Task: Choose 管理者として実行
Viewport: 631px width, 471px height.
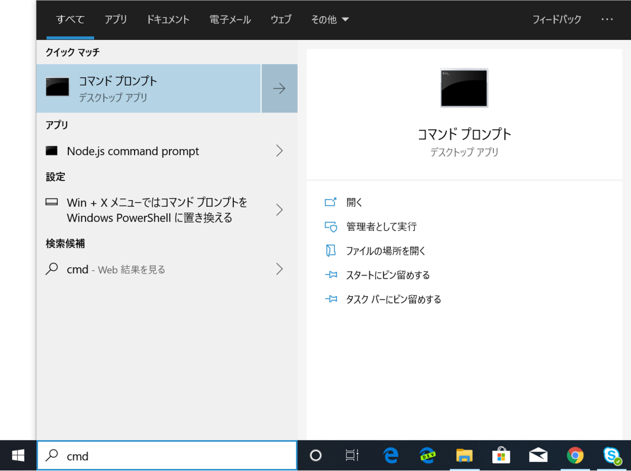Action: pyautogui.click(x=381, y=226)
